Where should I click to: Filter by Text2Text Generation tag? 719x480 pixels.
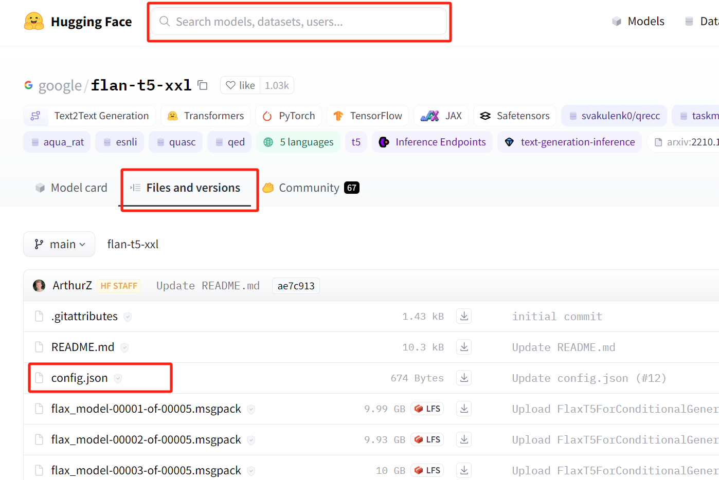(x=89, y=116)
